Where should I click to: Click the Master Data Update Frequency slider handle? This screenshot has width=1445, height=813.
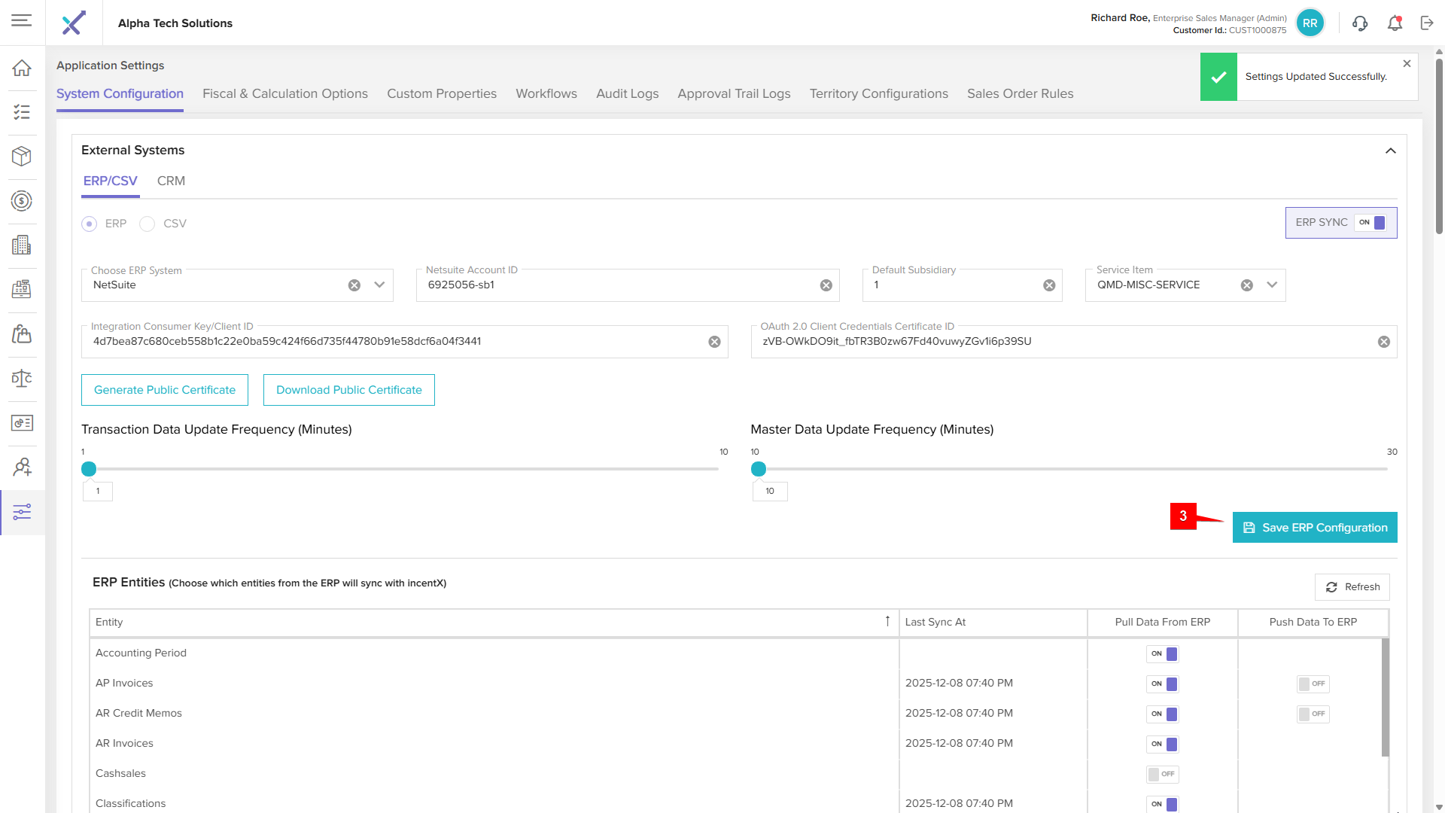point(759,470)
